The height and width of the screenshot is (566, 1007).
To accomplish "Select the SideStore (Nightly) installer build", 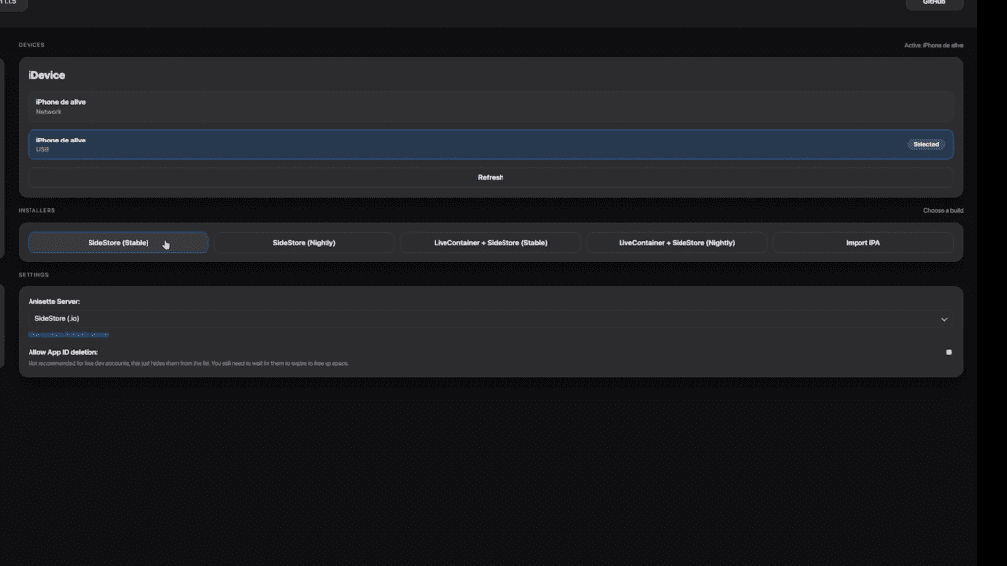I will click(x=303, y=242).
